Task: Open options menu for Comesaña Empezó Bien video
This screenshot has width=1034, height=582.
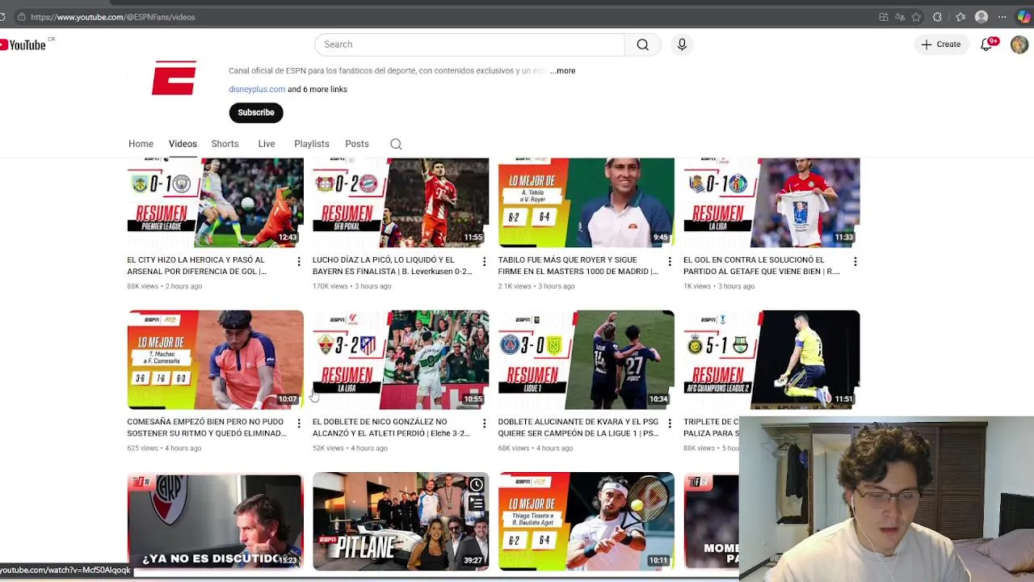Action: pyautogui.click(x=299, y=423)
